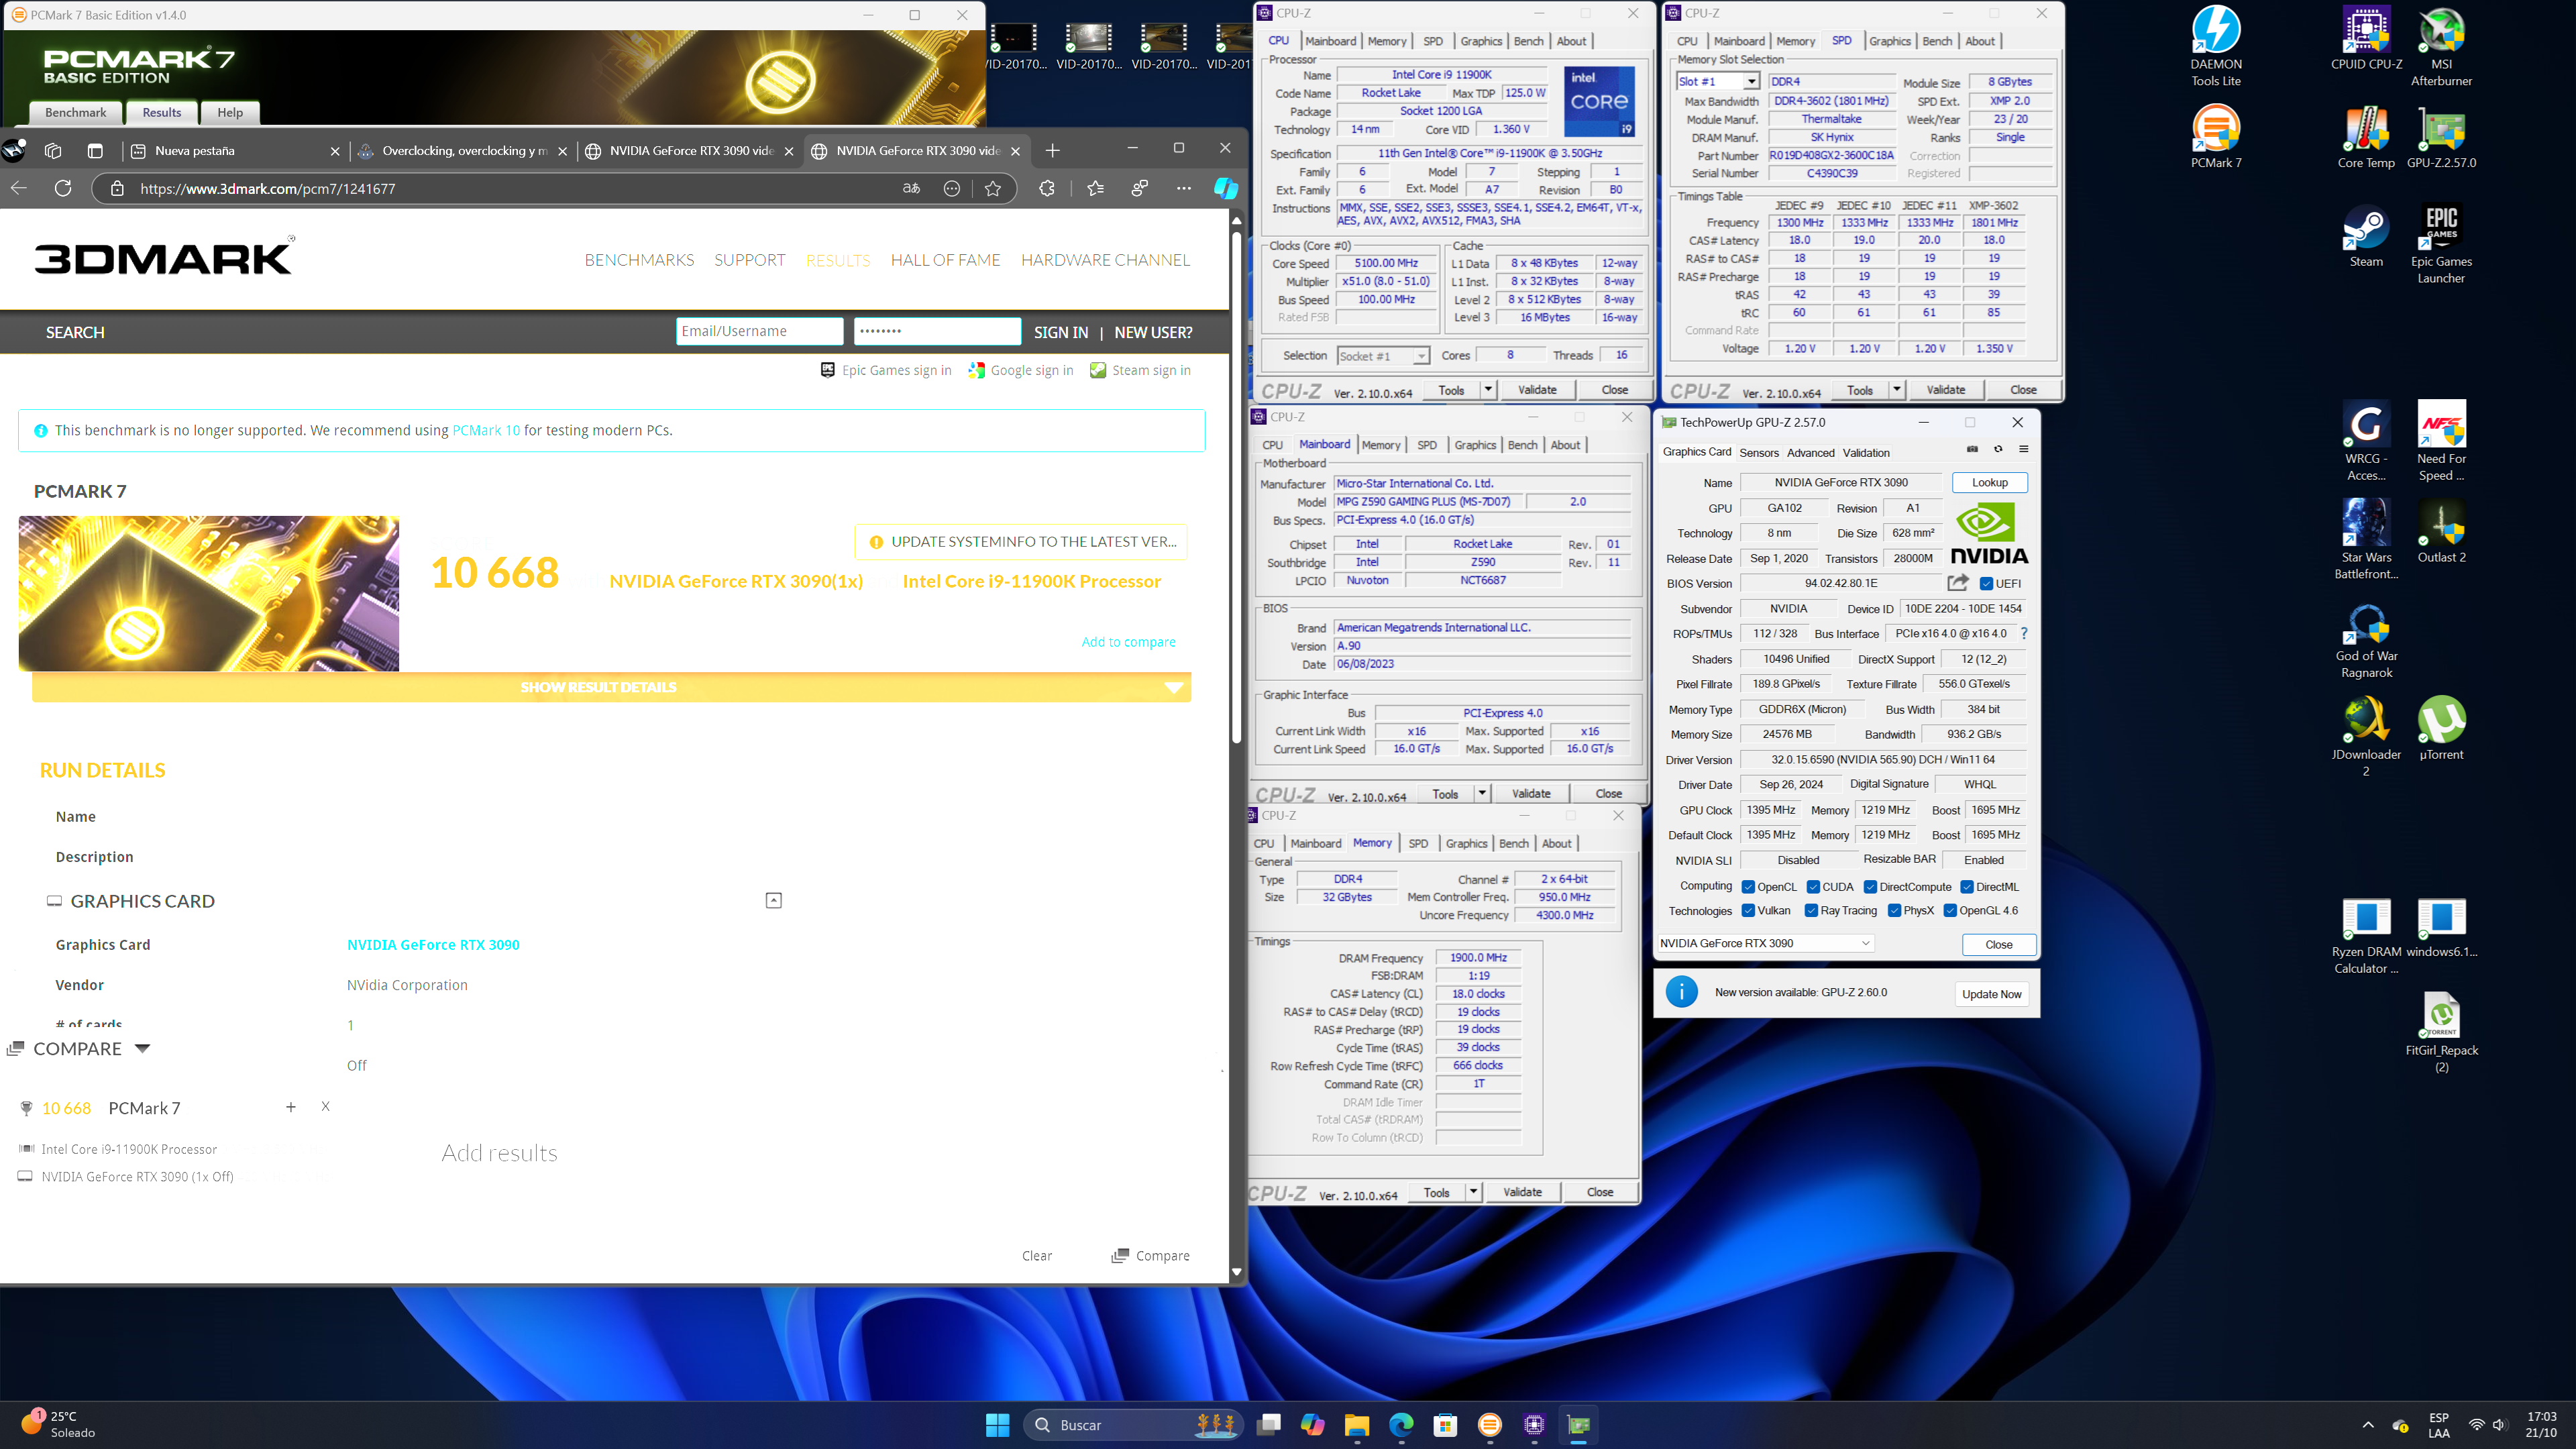Viewport: 2576px width, 1449px height.
Task: Toggle OpenGL 4.6 checkbox in GPU-Z
Action: [x=1950, y=910]
